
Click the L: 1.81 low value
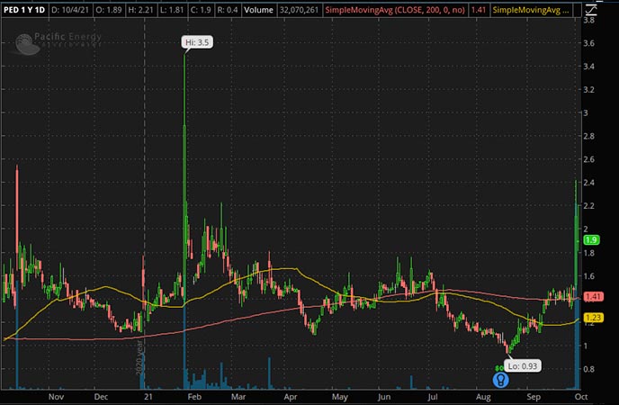pos(172,10)
